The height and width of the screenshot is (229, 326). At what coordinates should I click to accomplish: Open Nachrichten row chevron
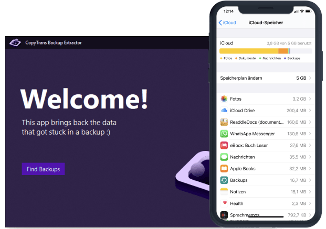tap(310, 157)
